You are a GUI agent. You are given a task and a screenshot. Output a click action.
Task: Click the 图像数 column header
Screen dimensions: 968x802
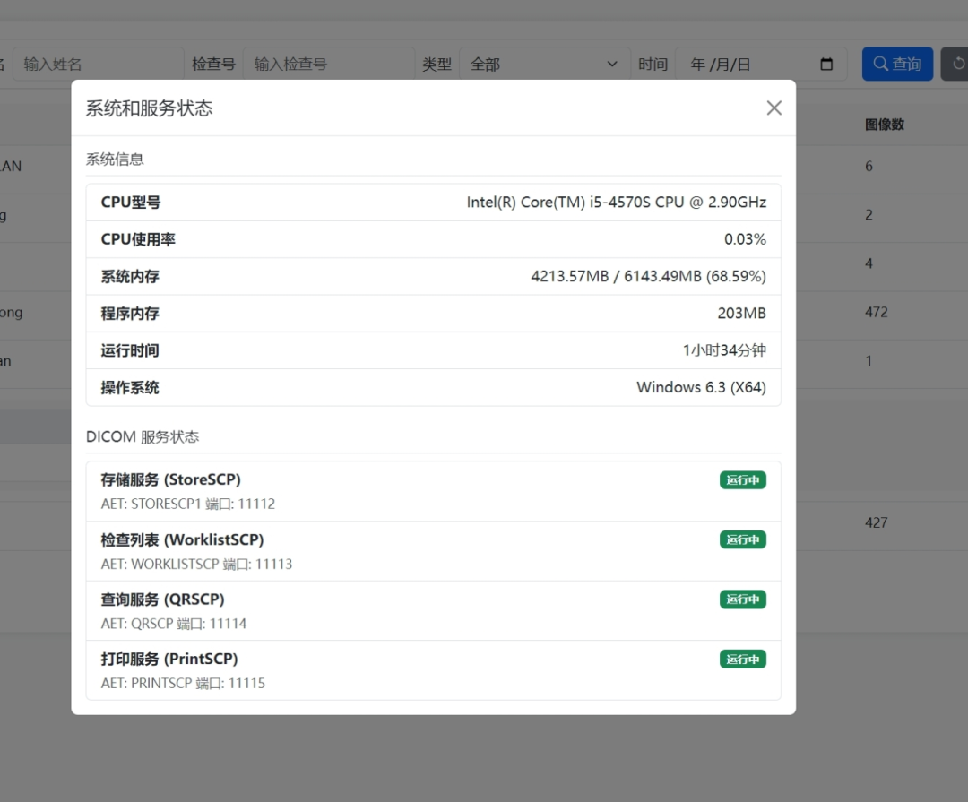click(884, 125)
